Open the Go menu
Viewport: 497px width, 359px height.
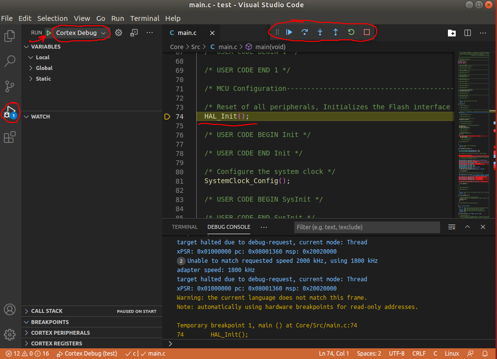101,18
